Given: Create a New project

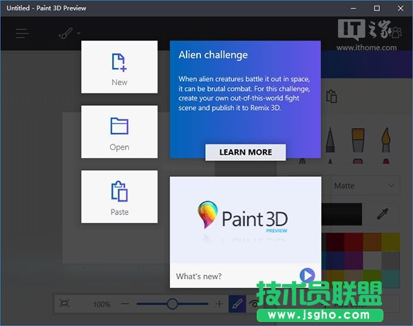Looking at the screenshot, I should [119, 67].
